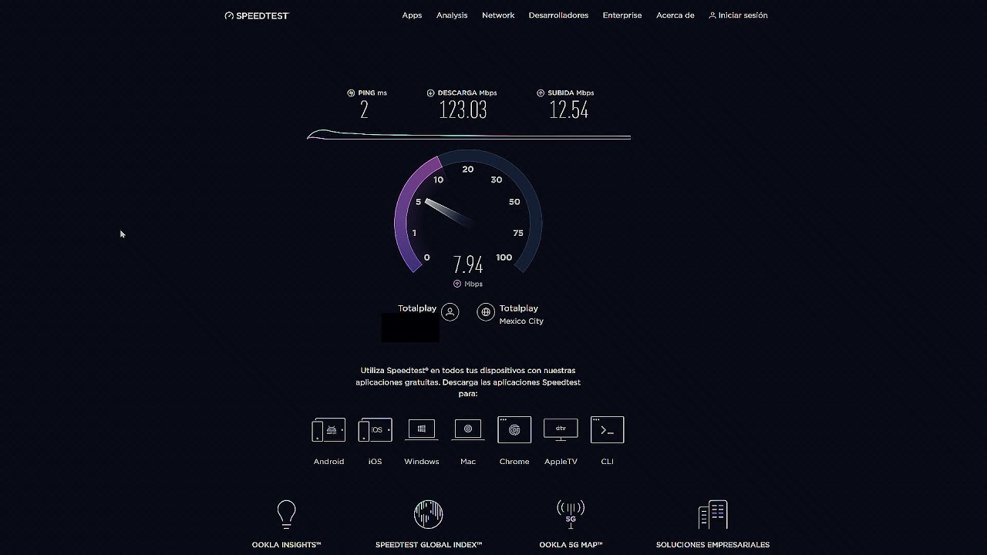The width and height of the screenshot is (987, 555).
Task: Open OOKLA 5G MAP link
Action: [571, 545]
